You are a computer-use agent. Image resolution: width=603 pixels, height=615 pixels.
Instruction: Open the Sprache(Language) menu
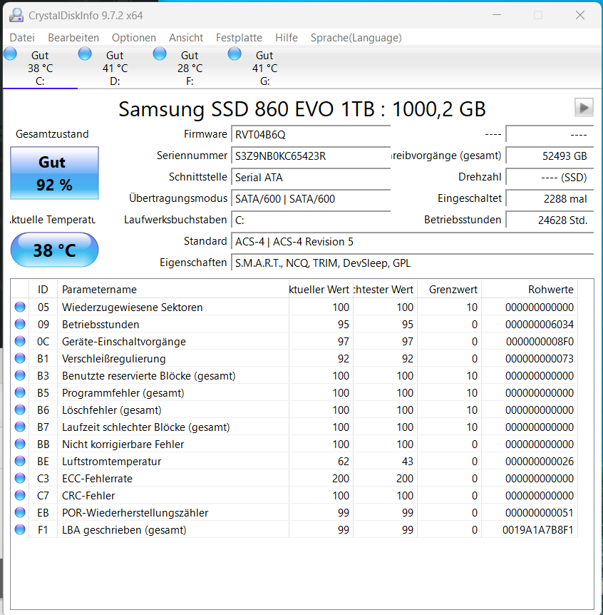(x=356, y=38)
